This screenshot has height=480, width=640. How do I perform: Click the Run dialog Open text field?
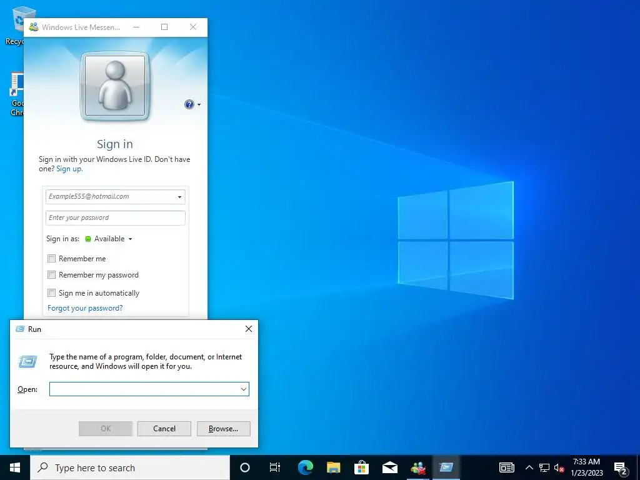pos(144,389)
